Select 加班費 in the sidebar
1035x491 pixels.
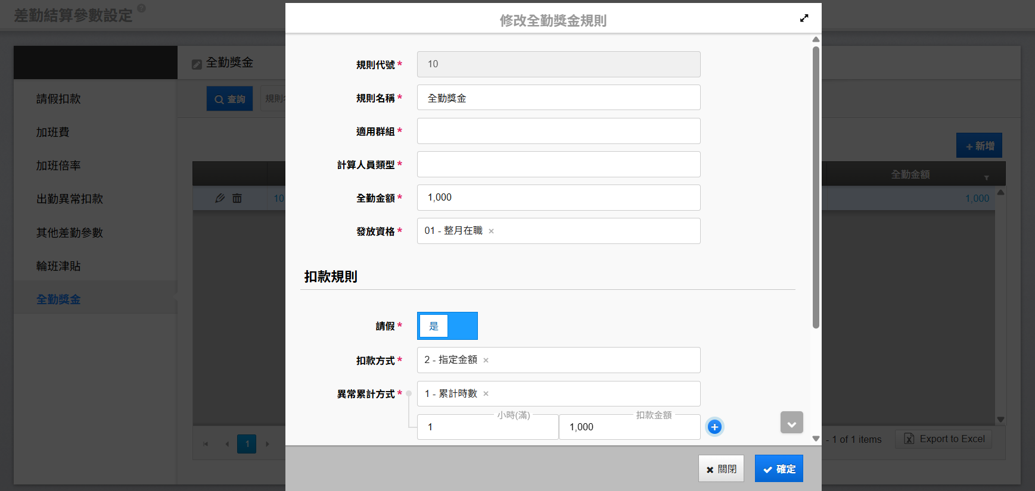52,132
